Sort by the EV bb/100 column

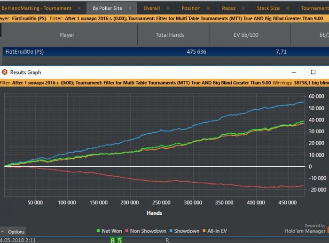tap(250, 35)
